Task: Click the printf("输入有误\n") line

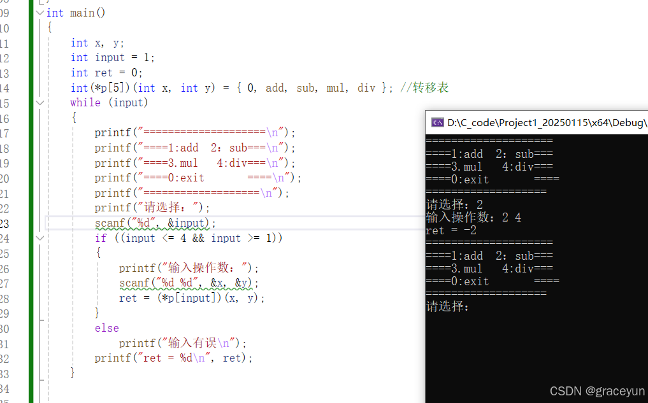Action: pos(183,343)
